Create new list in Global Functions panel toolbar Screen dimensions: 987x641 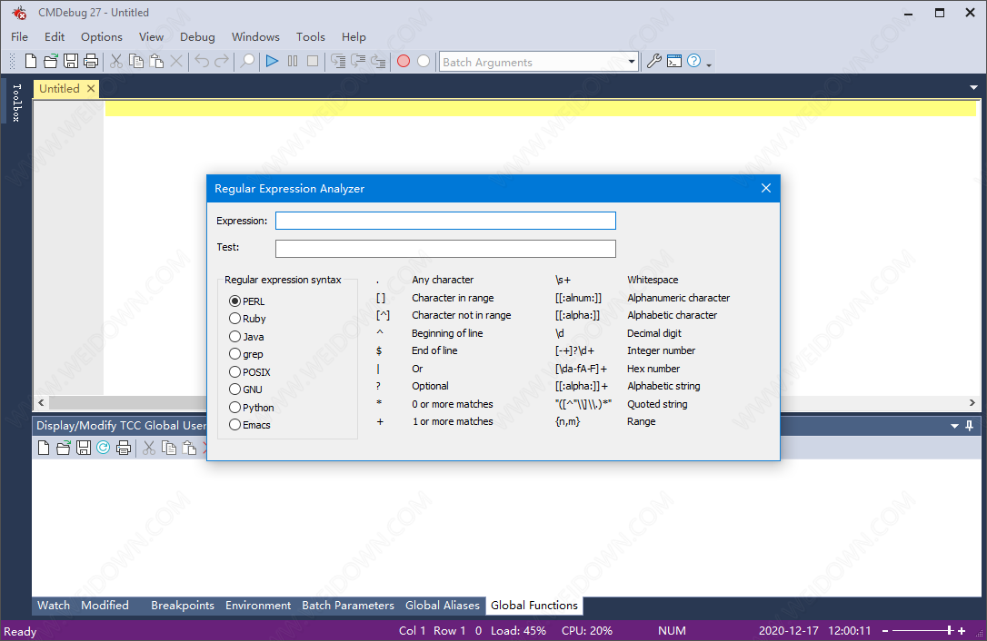(x=44, y=448)
